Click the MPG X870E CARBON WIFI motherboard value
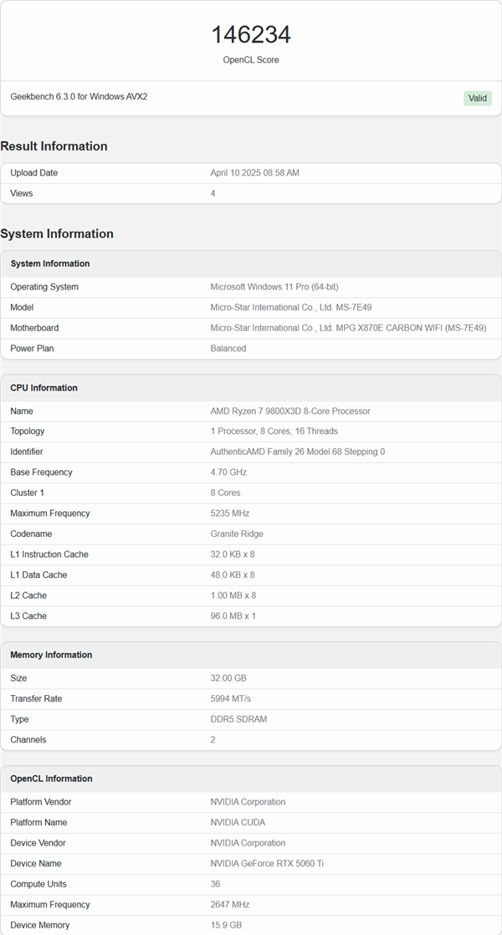 348,328
